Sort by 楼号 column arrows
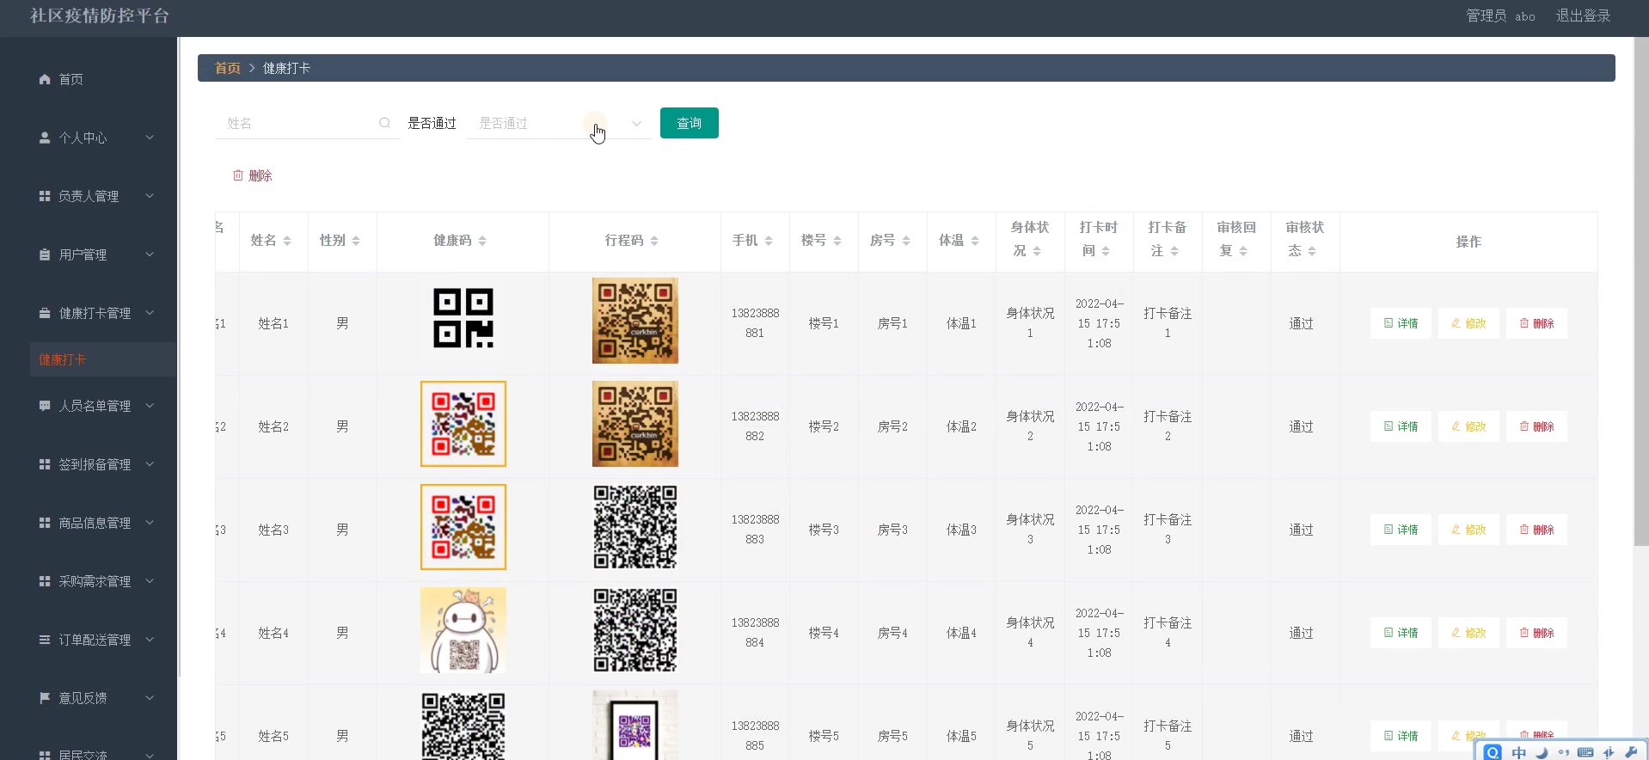The height and width of the screenshot is (760, 1649). (x=837, y=241)
